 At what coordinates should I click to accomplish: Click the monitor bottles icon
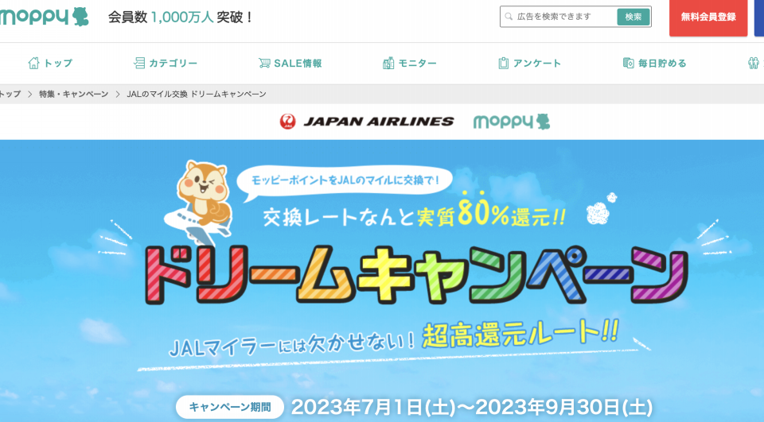tap(388, 63)
